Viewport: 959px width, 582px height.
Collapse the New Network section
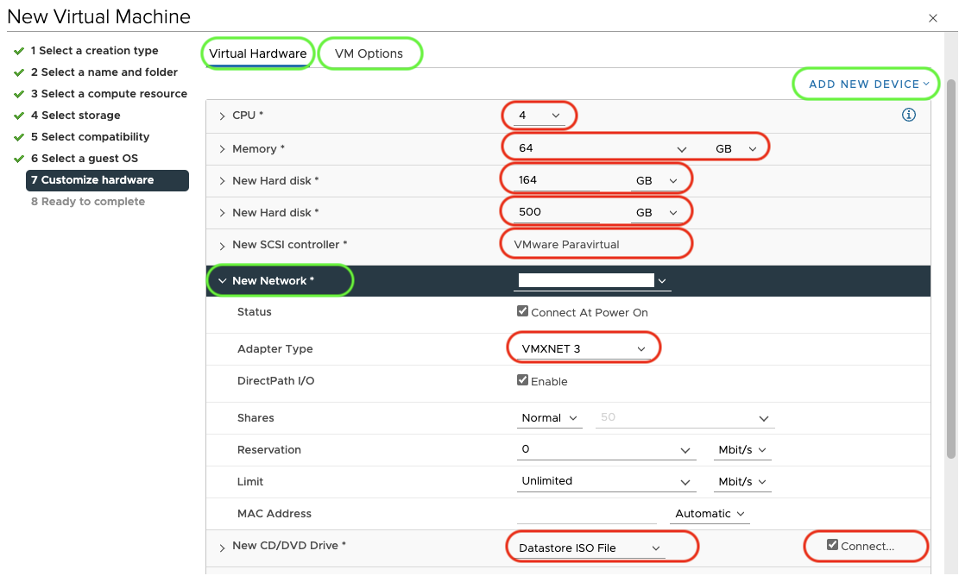coord(223,279)
